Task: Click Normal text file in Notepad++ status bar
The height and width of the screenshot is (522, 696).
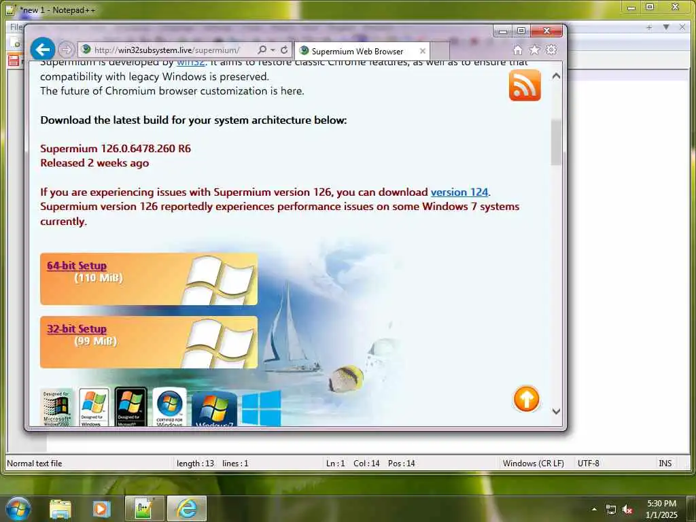Action: [35, 464]
